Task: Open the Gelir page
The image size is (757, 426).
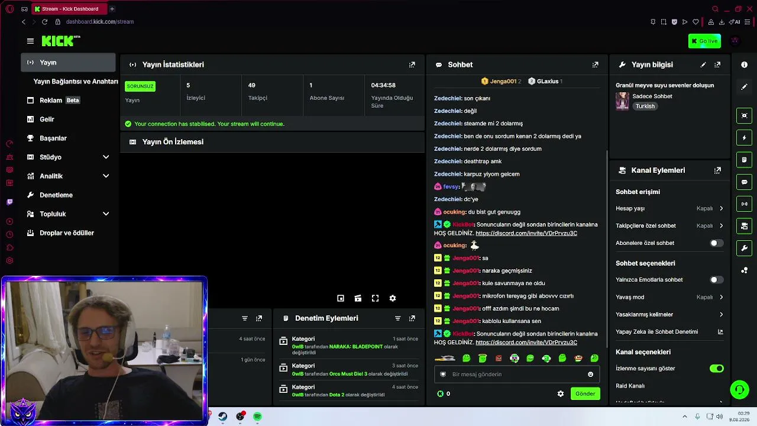Action: tap(68, 119)
